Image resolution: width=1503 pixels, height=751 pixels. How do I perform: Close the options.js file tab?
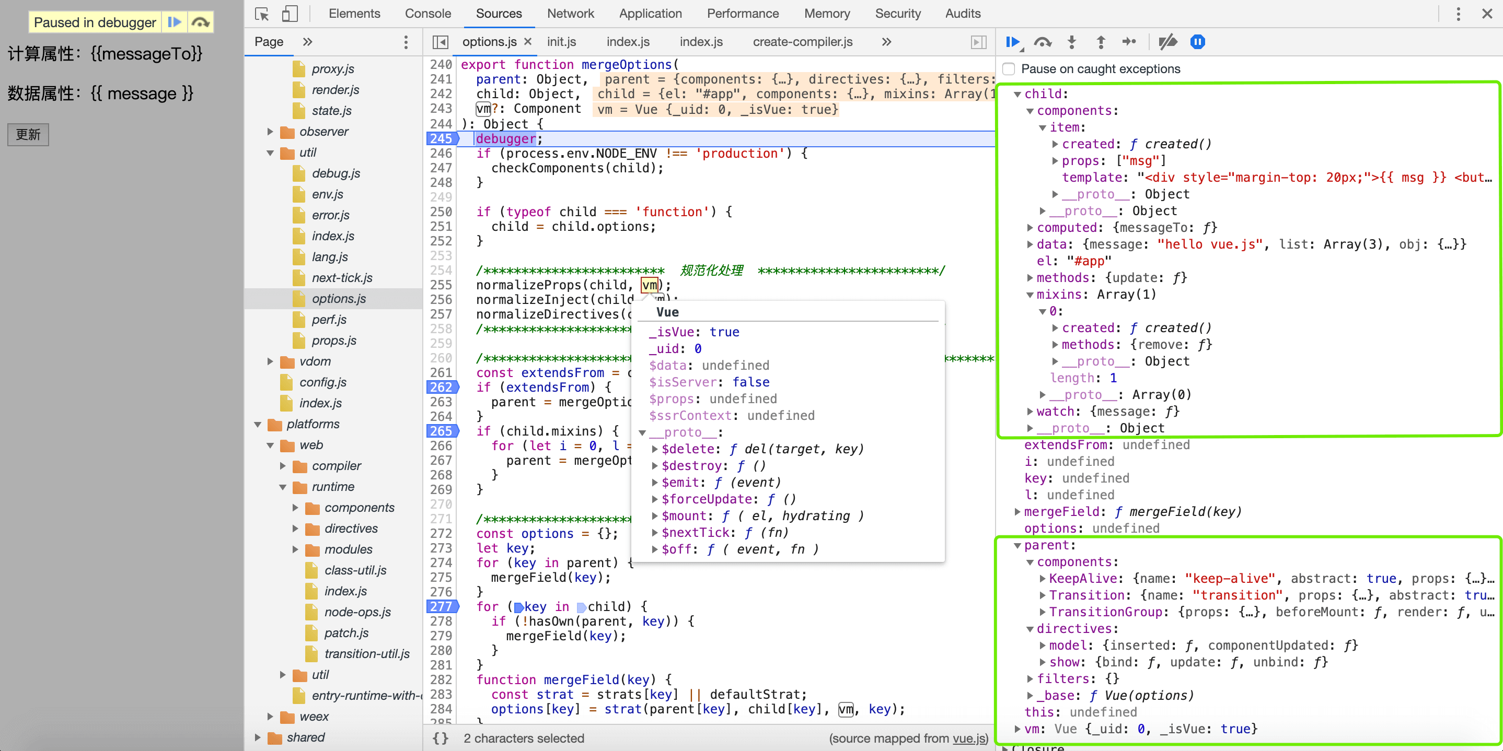coord(527,41)
